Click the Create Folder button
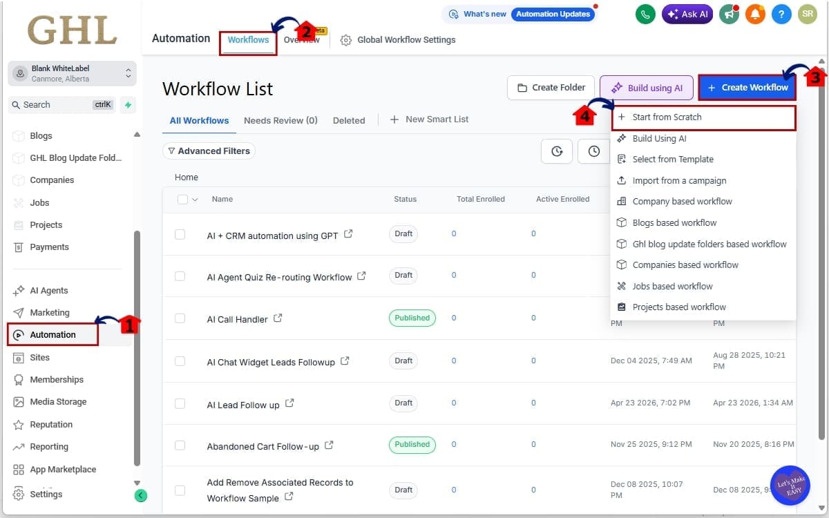Viewport: 829px width, 518px height. tap(551, 88)
